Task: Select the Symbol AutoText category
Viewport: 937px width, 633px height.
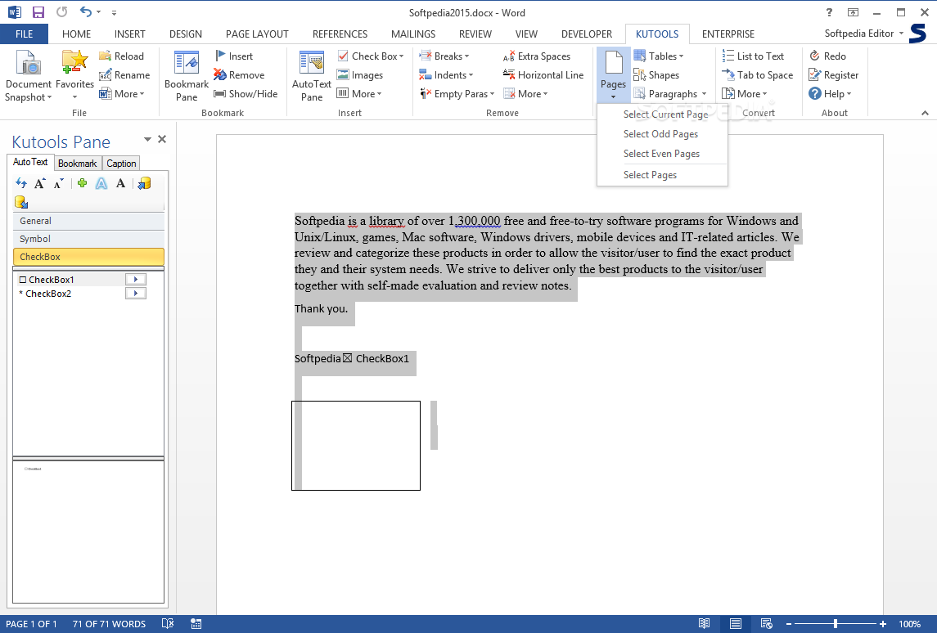Action: (x=88, y=239)
